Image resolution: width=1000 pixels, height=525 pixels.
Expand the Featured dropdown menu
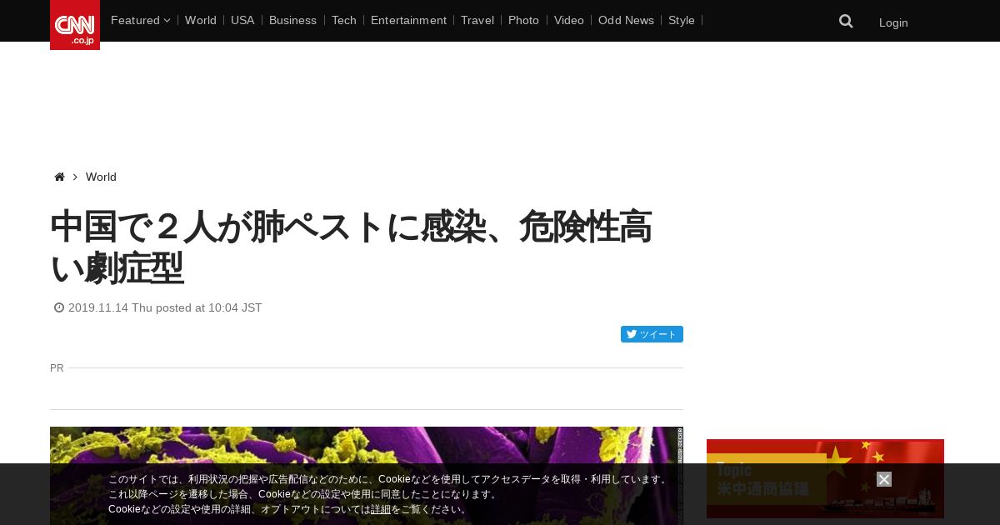tap(140, 20)
